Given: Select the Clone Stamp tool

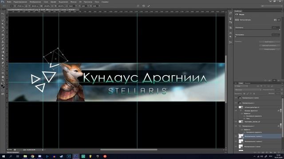Looking at the screenshot, I should 3,42.
